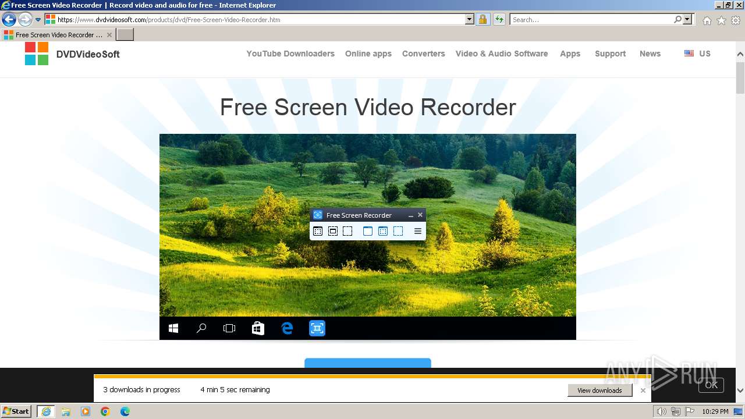Click the record full screen video icon
This screenshot has height=419, width=745.
click(x=368, y=232)
